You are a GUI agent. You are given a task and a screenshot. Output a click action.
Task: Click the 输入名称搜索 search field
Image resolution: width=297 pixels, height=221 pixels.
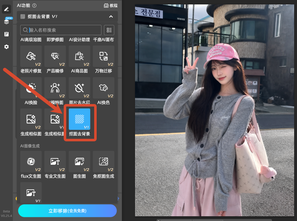(61, 30)
